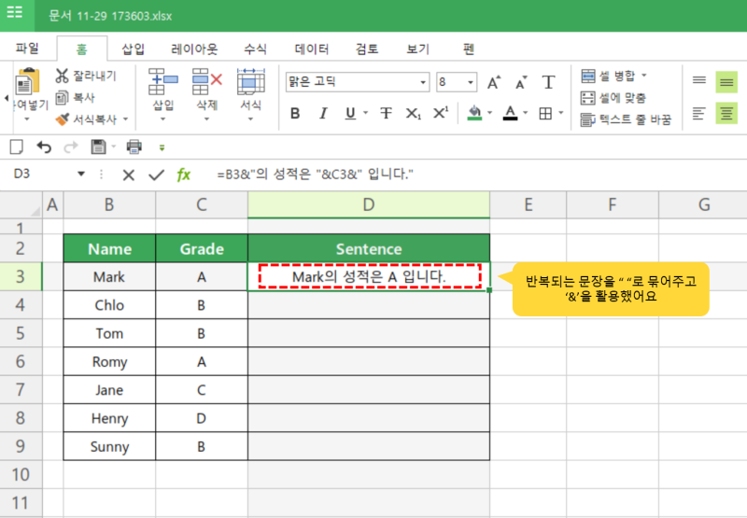
Task: Click the borders grid button
Action: (545, 113)
